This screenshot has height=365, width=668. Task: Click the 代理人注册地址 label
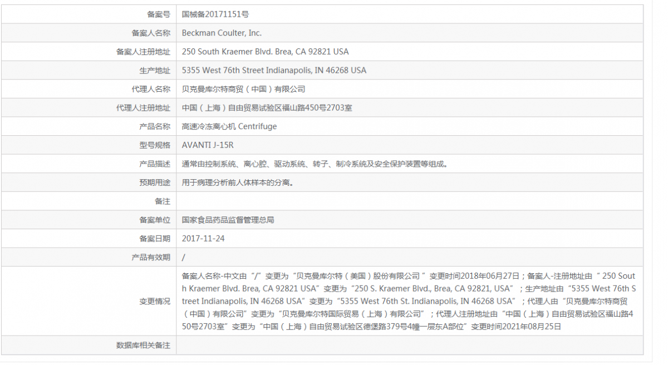tap(143, 108)
